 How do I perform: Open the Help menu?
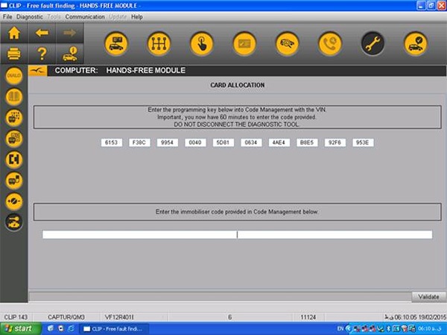point(136,16)
